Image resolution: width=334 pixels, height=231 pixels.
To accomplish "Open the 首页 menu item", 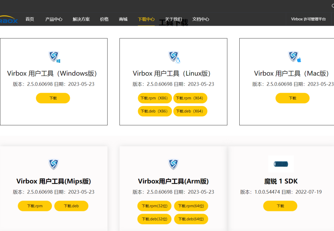I will click(x=30, y=19).
